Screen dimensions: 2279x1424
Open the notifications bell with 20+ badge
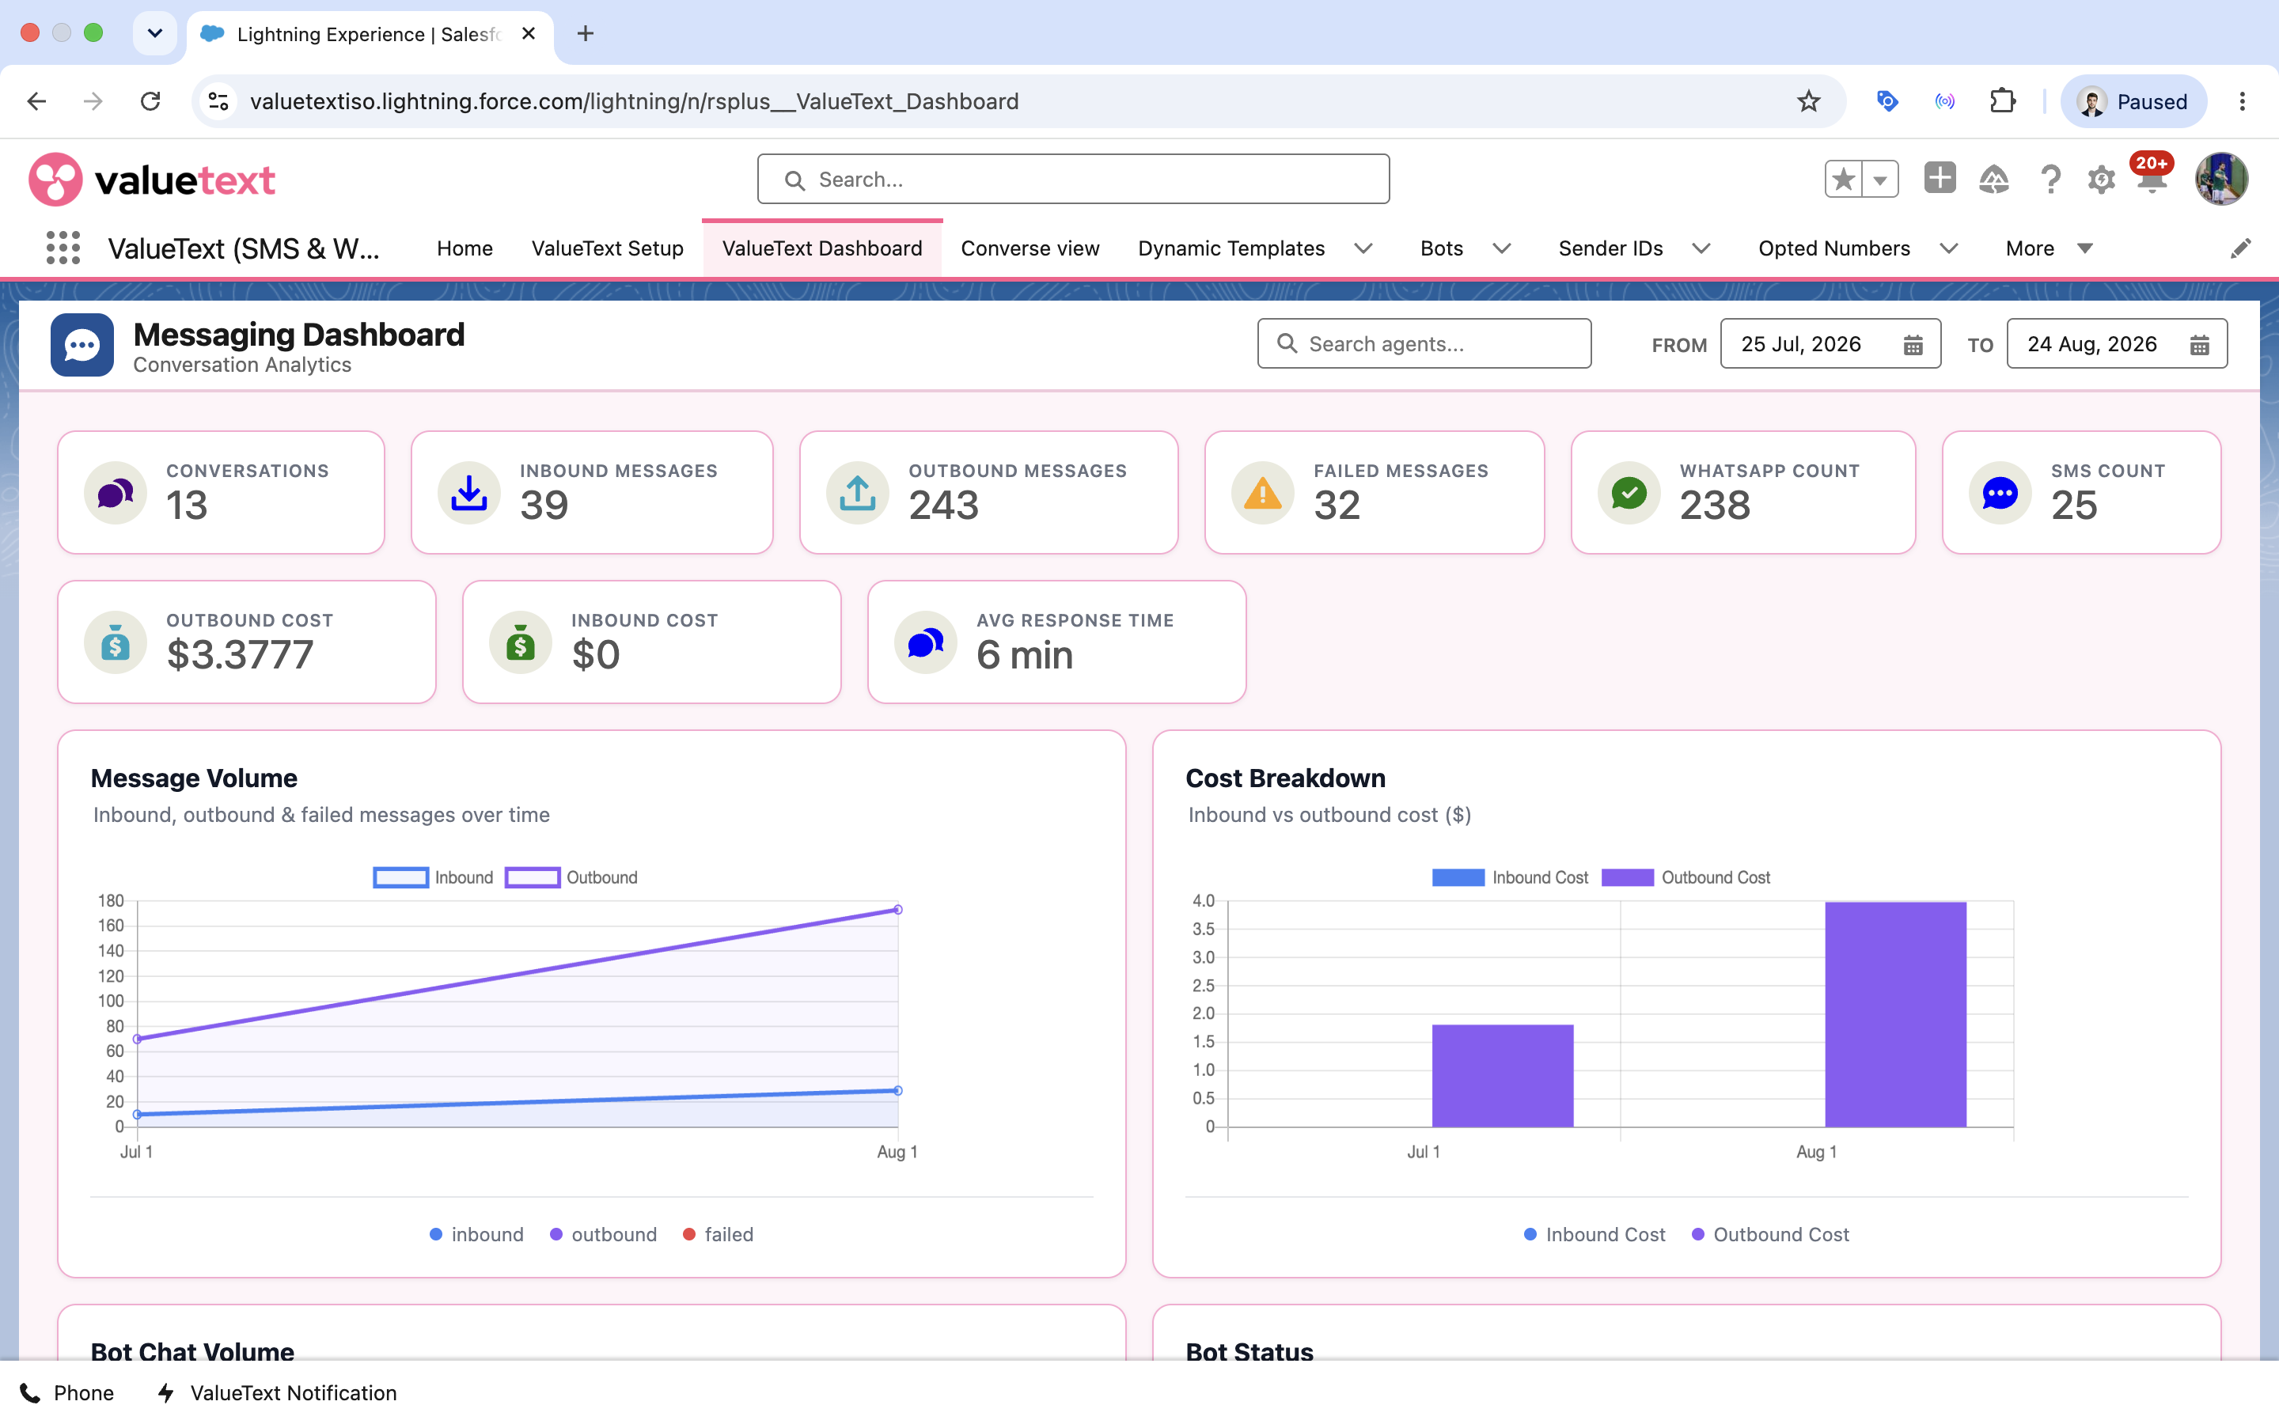(2152, 177)
